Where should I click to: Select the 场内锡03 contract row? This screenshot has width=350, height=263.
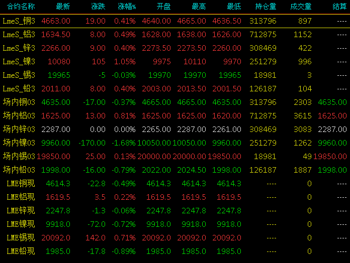pyautogui.click(x=175, y=157)
